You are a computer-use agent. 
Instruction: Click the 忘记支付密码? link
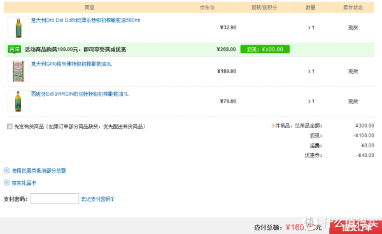point(97,199)
